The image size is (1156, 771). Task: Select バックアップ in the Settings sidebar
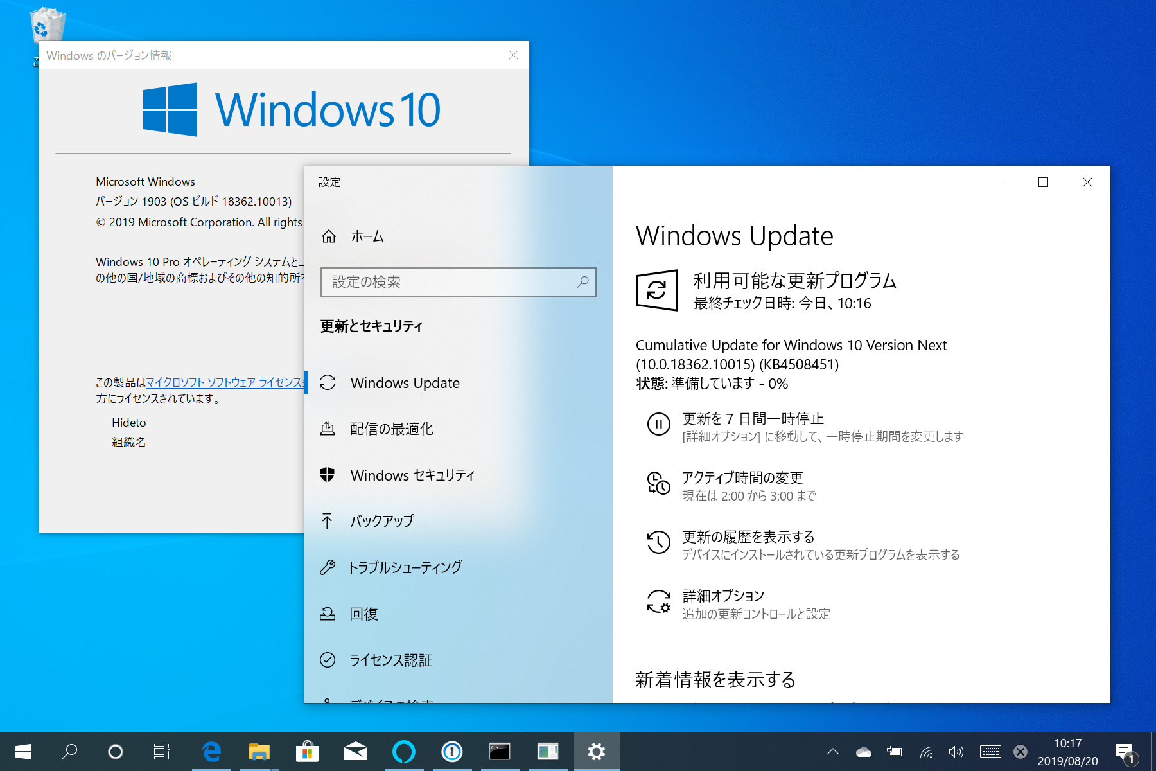[x=381, y=522]
